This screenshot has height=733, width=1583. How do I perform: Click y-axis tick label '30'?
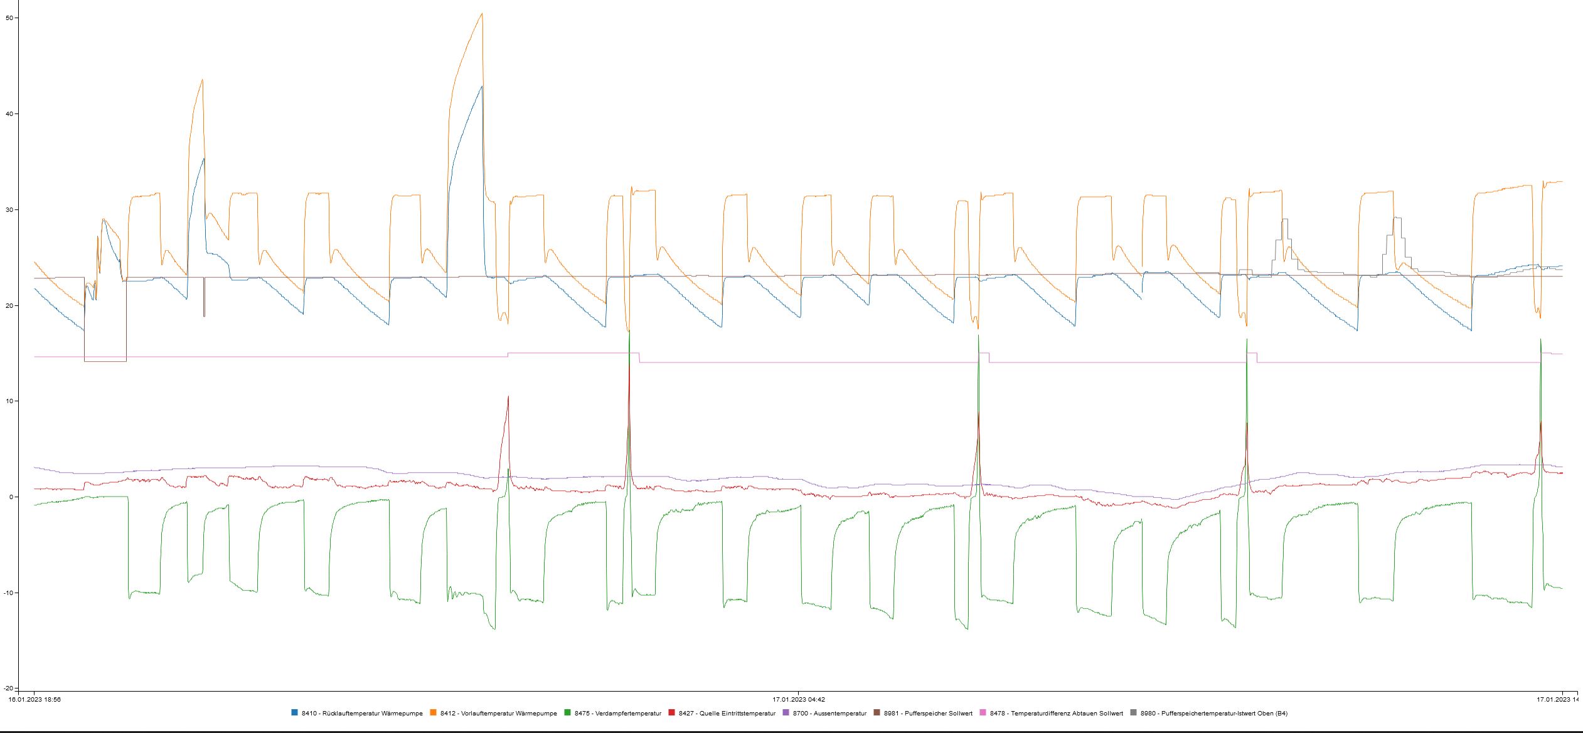click(9, 210)
